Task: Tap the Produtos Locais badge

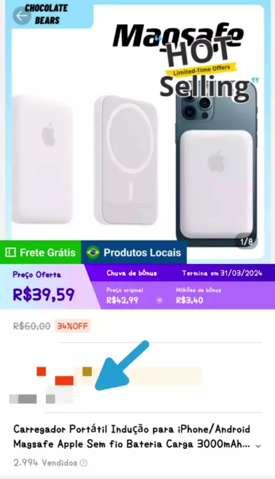Action: click(x=134, y=252)
